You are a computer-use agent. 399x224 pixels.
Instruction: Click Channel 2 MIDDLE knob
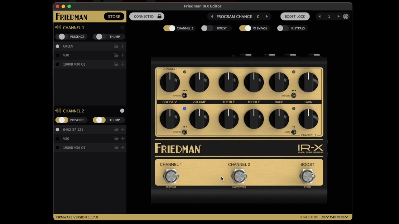click(254, 119)
